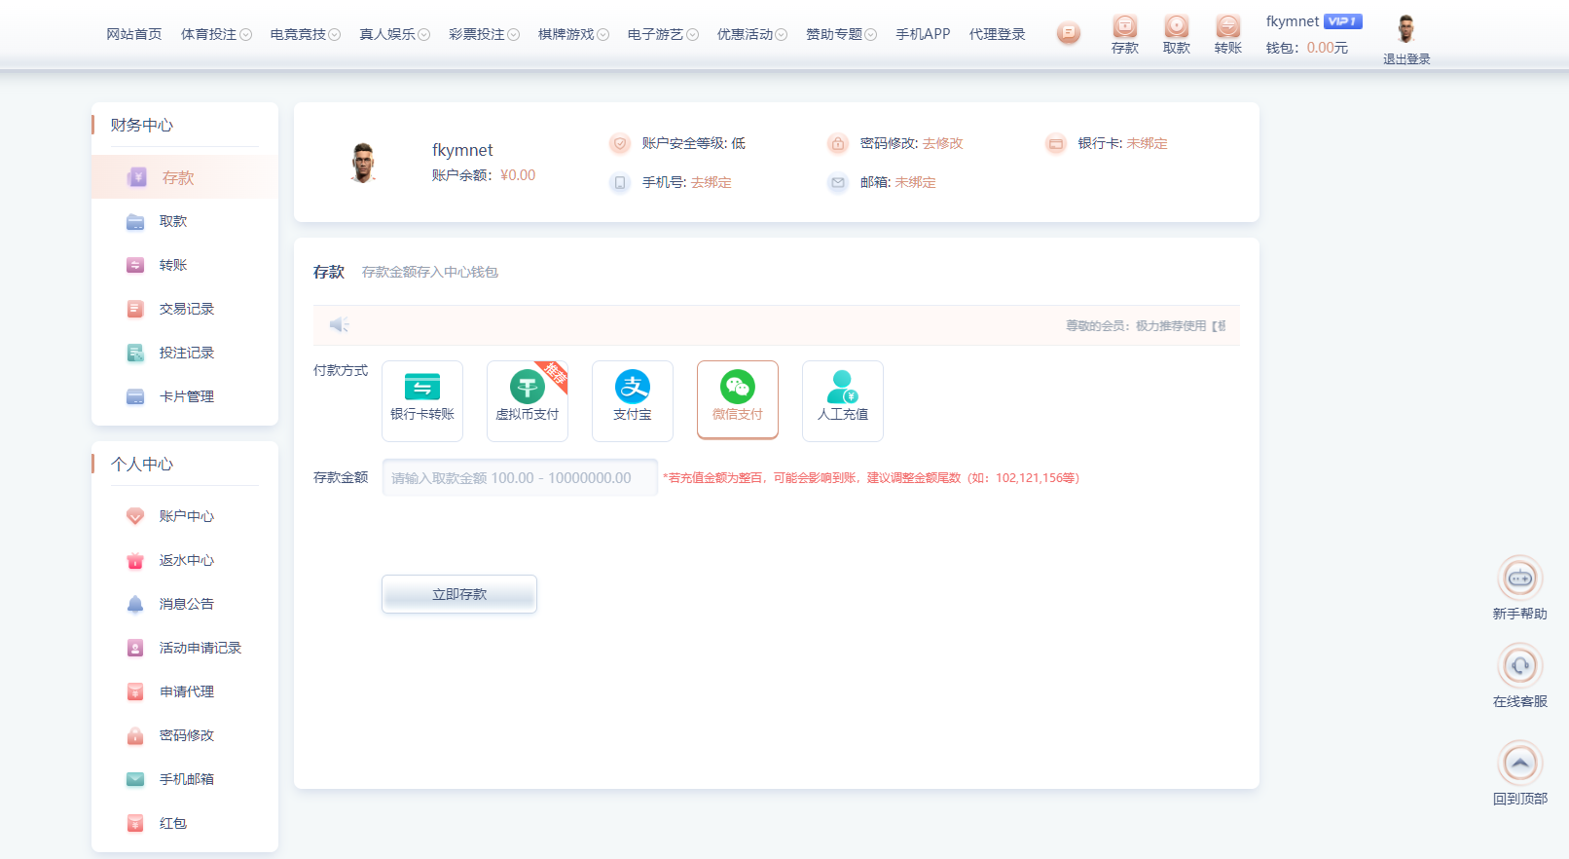Open 转账 in the 财务中心 sidebar

185,265
